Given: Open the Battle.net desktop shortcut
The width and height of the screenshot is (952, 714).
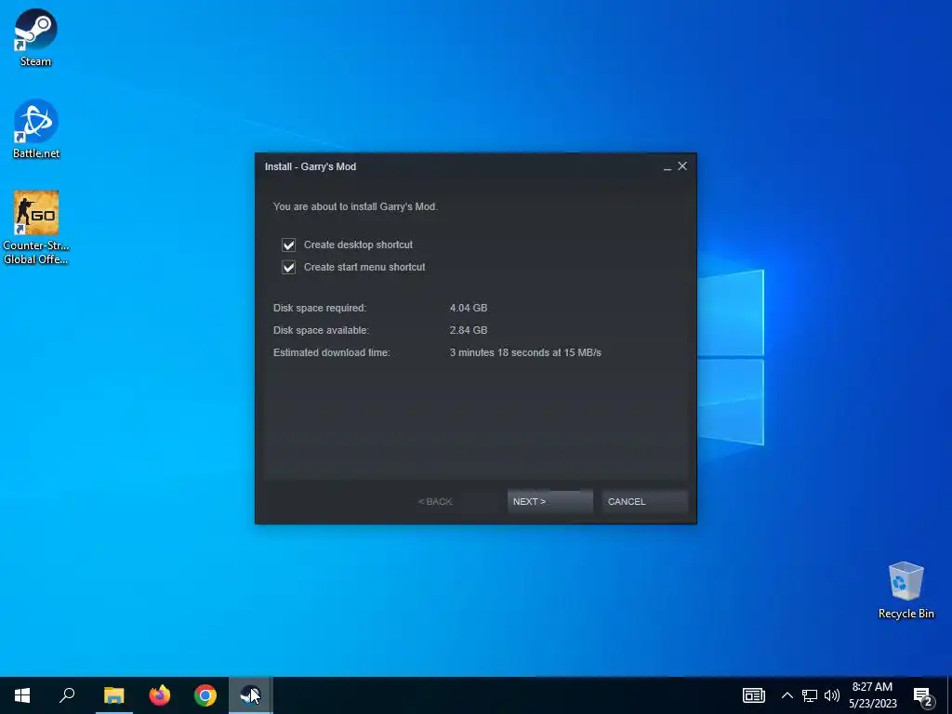Looking at the screenshot, I should pos(36,129).
